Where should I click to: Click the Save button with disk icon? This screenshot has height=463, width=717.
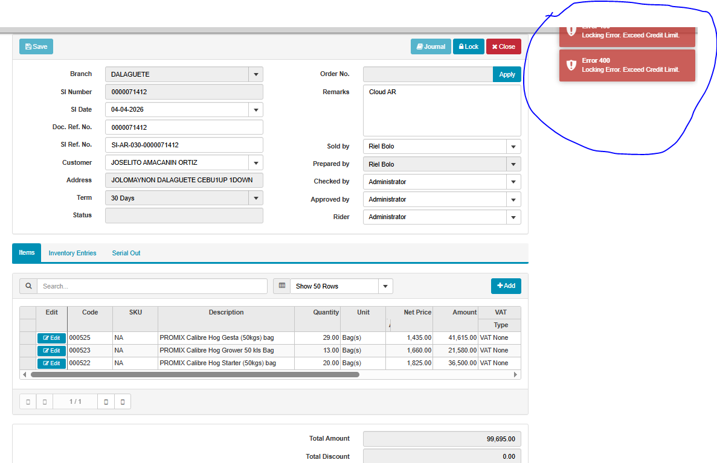(x=36, y=46)
